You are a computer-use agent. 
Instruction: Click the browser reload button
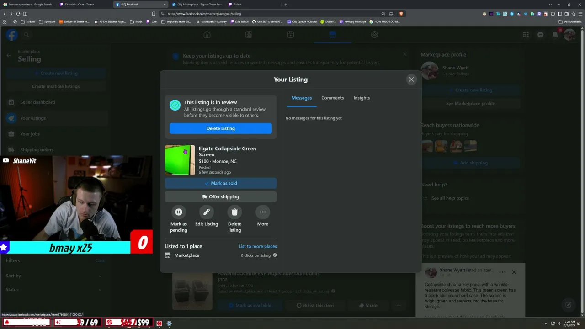pyautogui.click(x=18, y=14)
